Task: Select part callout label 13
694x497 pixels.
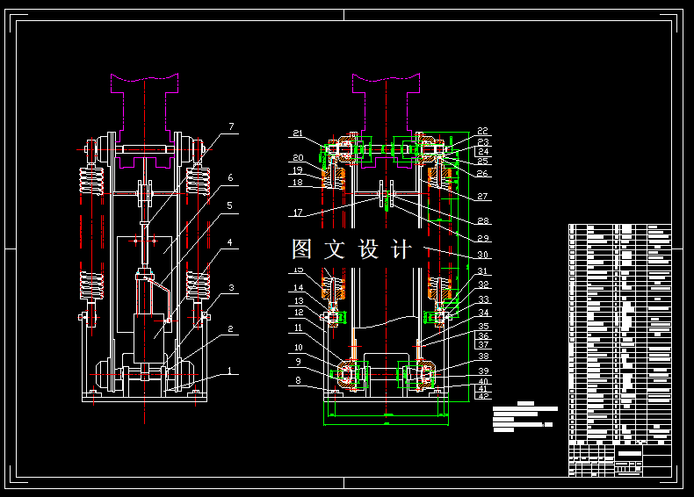Action: tap(299, 301)
